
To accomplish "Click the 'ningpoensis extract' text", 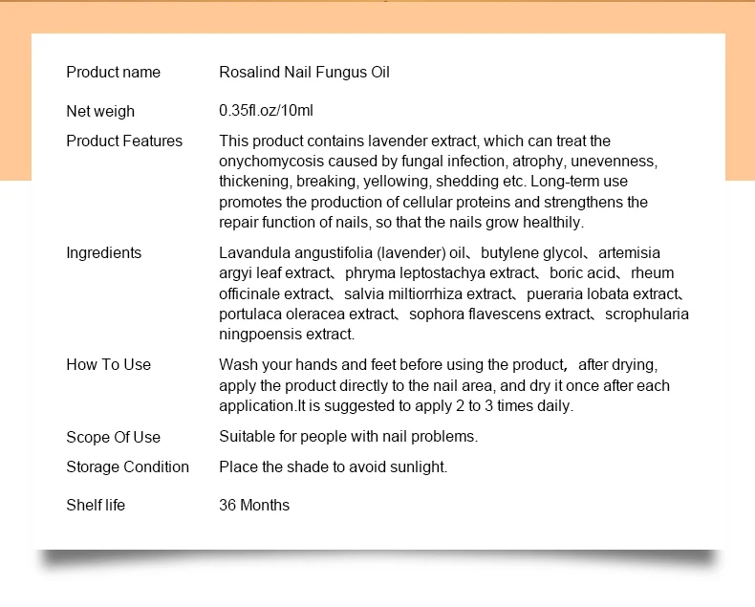I will 287,335.
